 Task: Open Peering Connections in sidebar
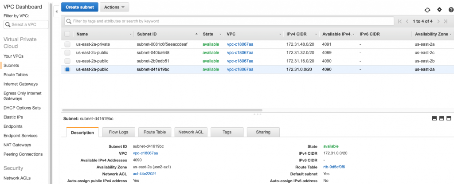pyautogui.click(x=23, y=154)
